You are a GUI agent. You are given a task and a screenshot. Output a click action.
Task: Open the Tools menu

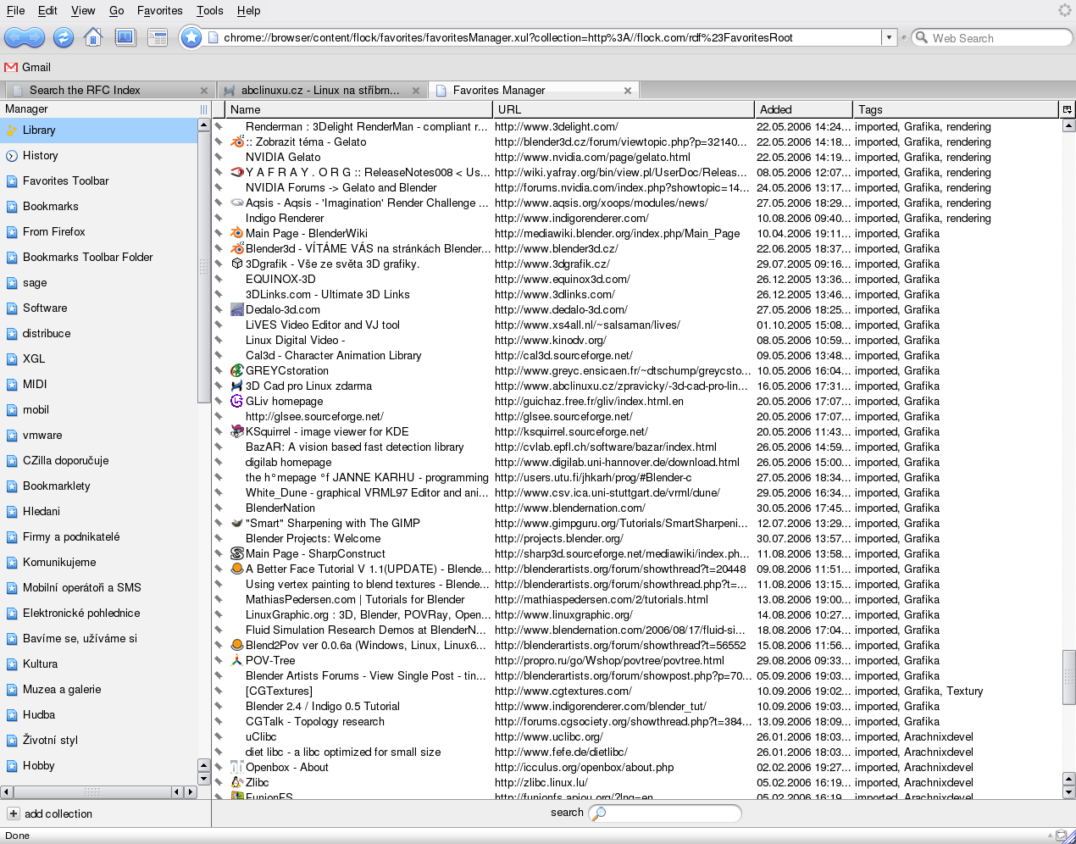point(210,10)
